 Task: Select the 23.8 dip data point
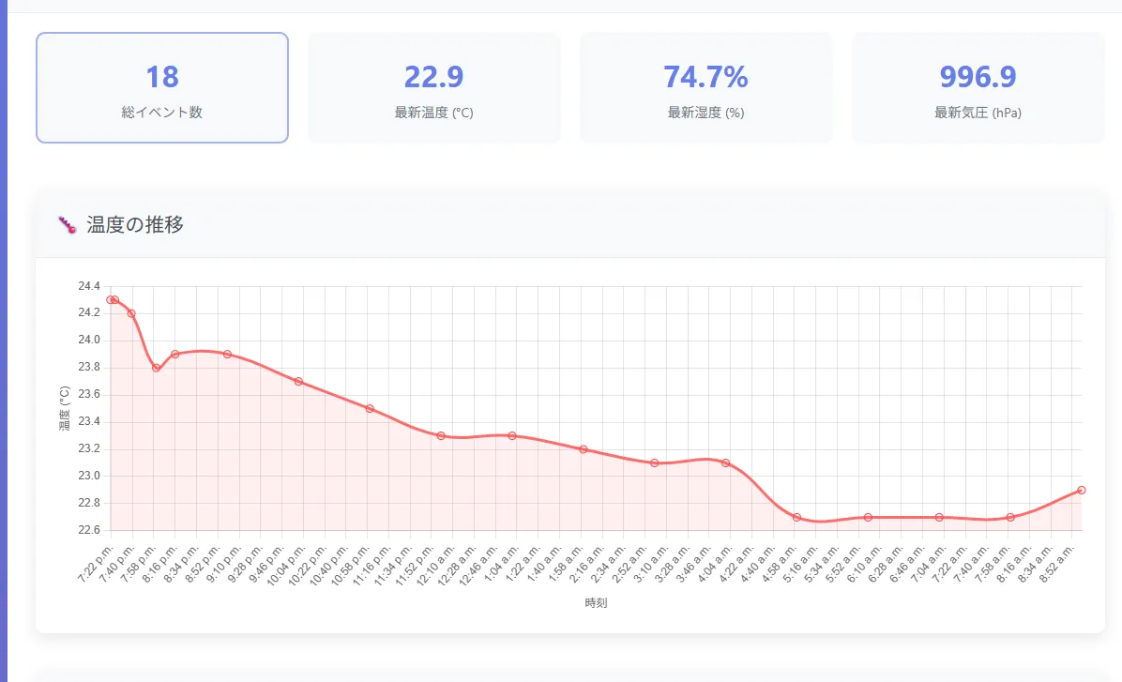[x=156, y=368]
